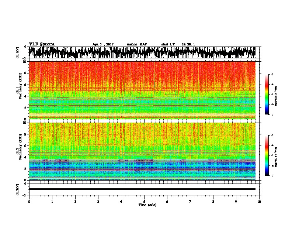Click ch.2 spectrogram frequency tick "10"

pos(24,123)
